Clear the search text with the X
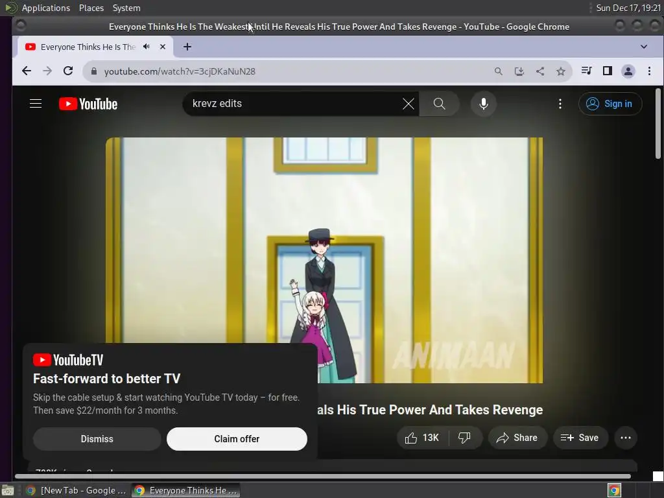This screenshot has width=664, height=498. pos(409,104)
